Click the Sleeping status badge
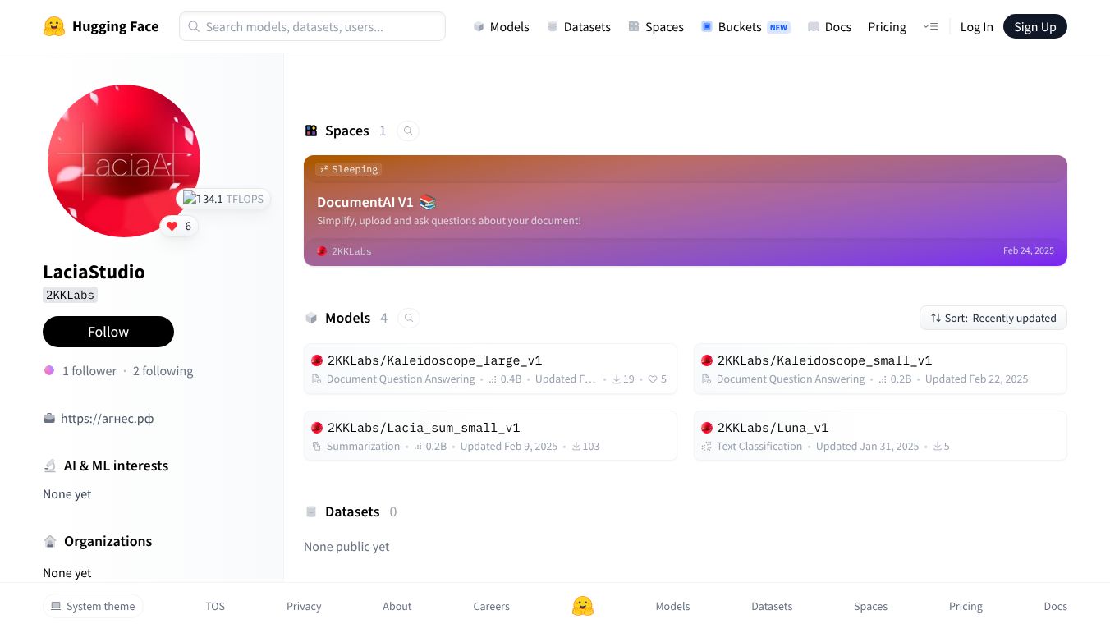The height and width of the screenshot is (624, 1110). coord(349,169)
